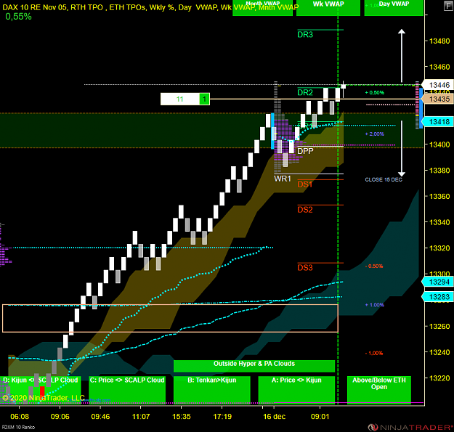Click the CLOSE 15 DEC label
The image size is (454, 432).
384,179
